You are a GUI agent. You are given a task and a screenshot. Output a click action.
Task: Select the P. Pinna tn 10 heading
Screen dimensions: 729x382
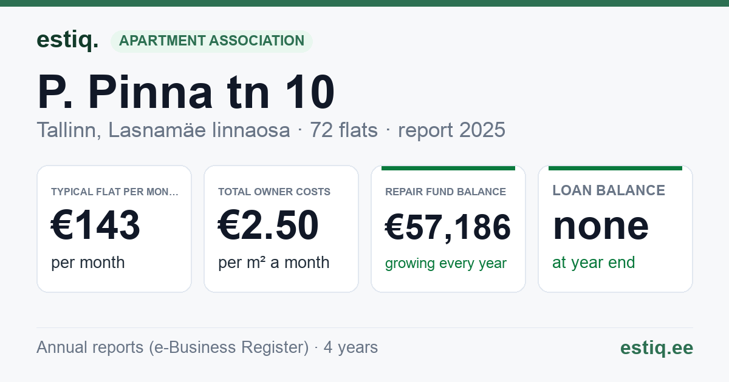pos(186,92)
